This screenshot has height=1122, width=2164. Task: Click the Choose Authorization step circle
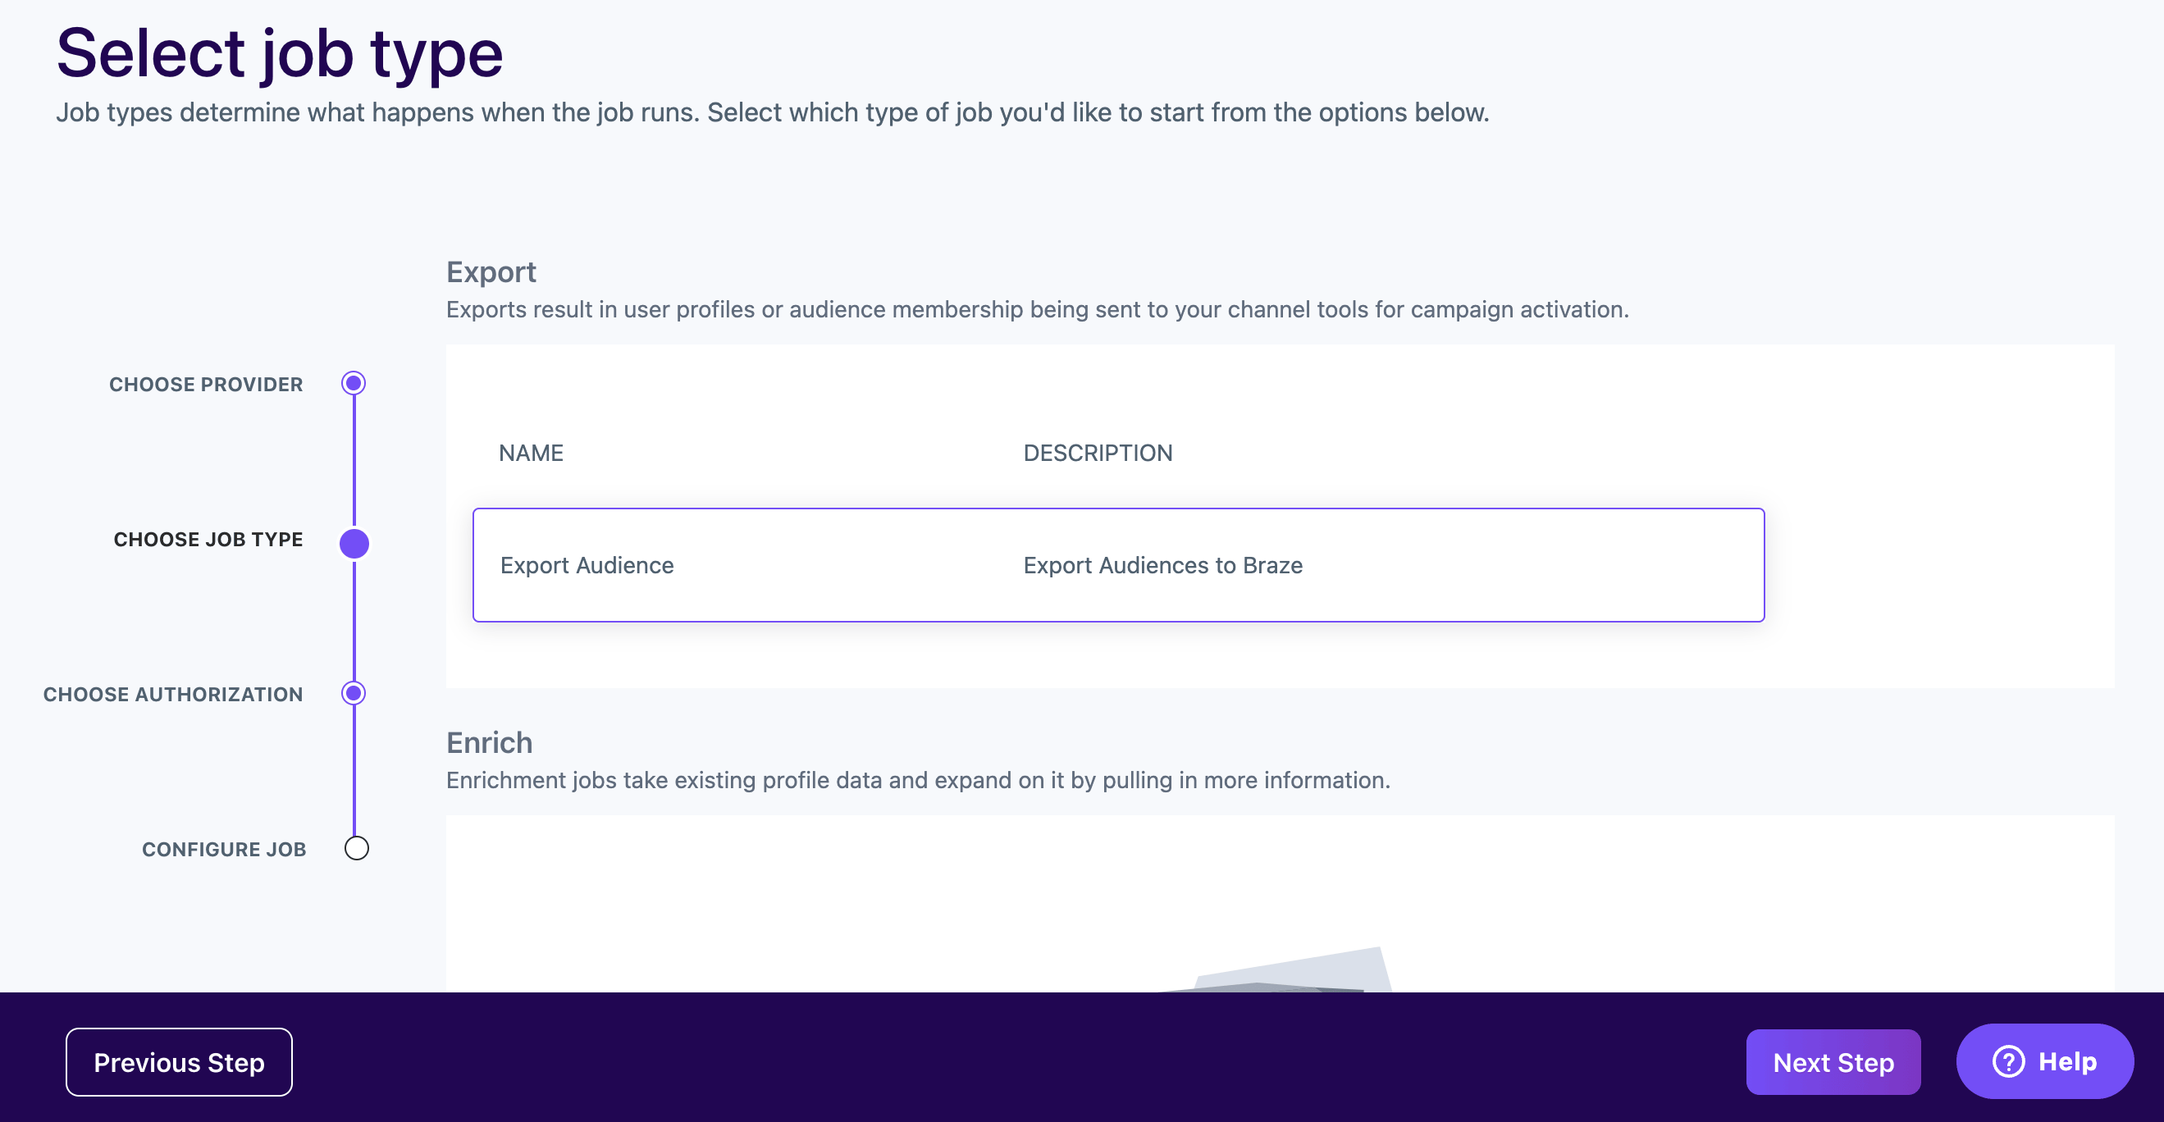[354, 694]
